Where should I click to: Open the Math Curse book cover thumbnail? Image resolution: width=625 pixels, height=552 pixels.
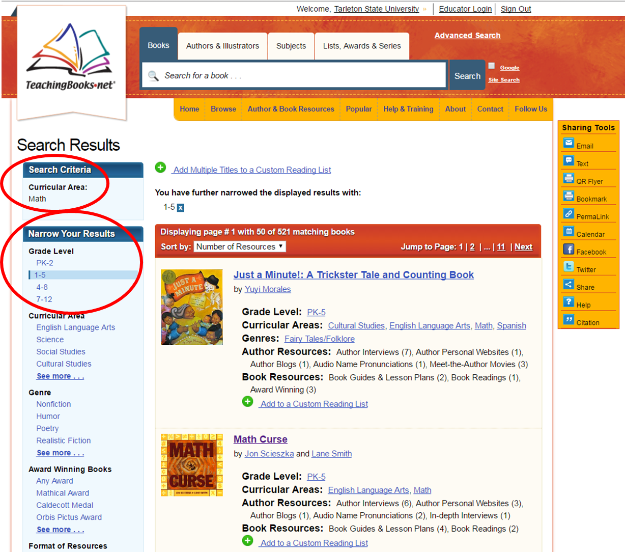[192, 465]
